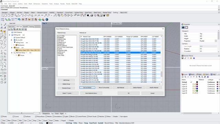220x124 pixels.
Task: Click the Print icon in the standard toolbar
Action: (92, 15)
